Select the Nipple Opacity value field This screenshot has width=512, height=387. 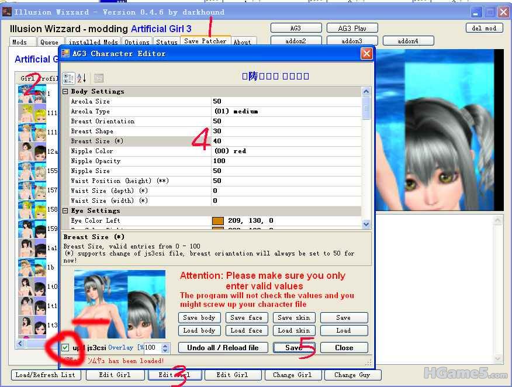(286, 161)
